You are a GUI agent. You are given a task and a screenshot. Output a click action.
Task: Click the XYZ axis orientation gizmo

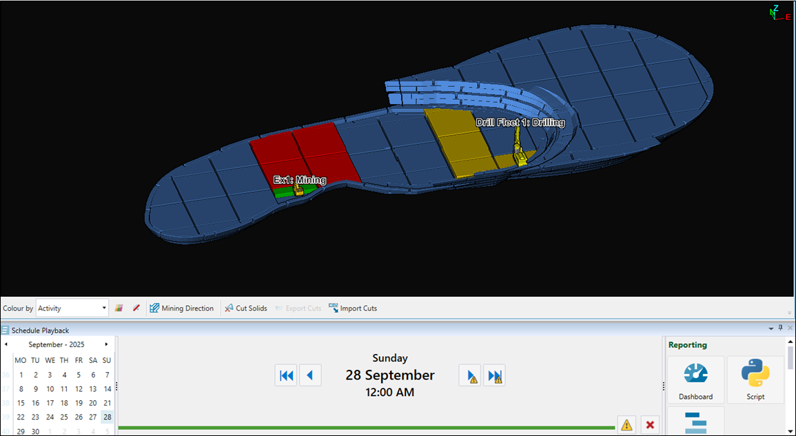779,12
